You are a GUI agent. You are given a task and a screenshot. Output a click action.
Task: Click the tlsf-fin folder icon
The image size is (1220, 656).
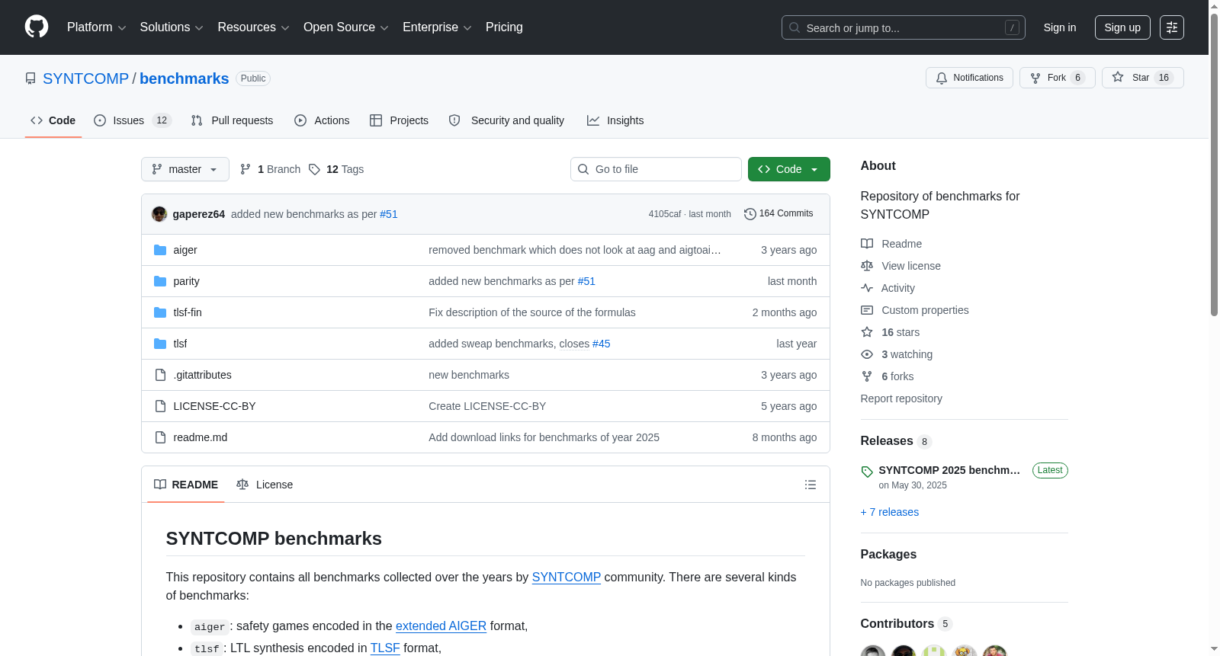160,312
